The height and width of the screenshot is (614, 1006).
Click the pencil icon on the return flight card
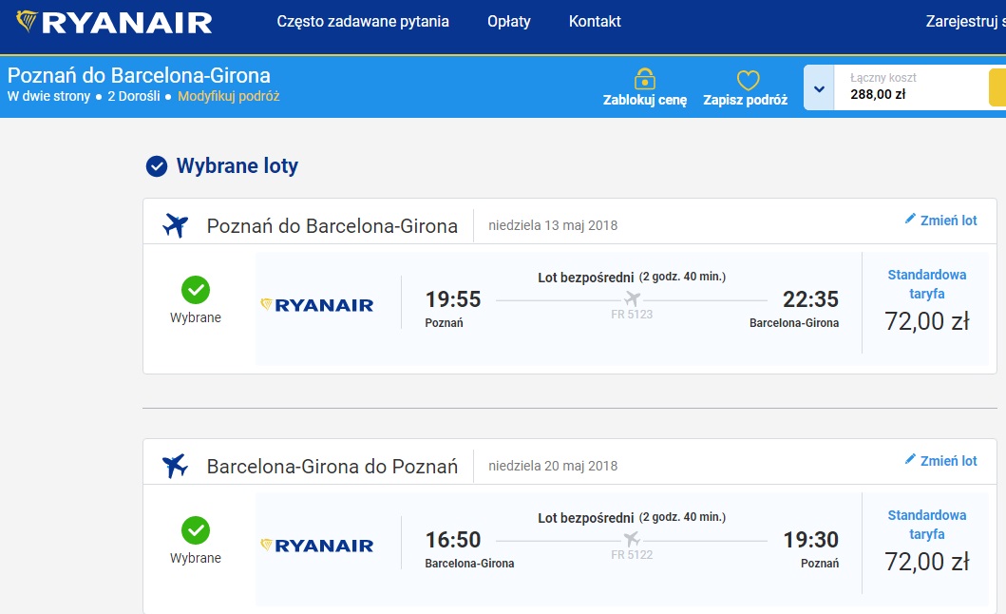pyautogui.click(x=910, y=459)
